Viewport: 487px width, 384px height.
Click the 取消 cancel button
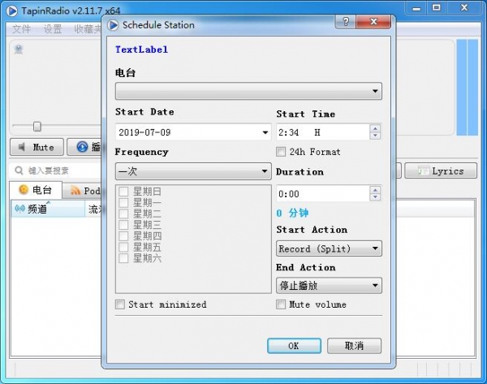coord(354,346)
